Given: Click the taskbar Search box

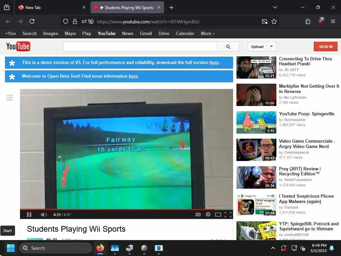Looking at the screenshot, I should tap(56, 248).
